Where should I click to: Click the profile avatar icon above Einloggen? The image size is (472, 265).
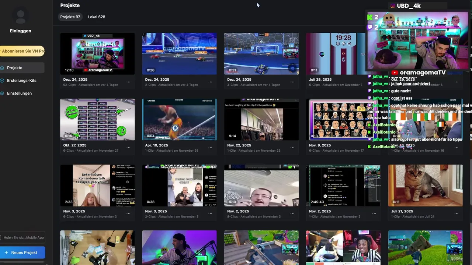(x=20, y=16)
